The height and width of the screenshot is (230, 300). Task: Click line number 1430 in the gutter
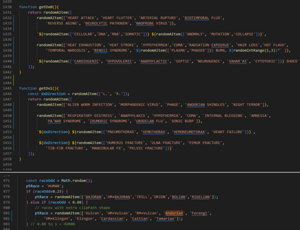(x=7, y=7)
